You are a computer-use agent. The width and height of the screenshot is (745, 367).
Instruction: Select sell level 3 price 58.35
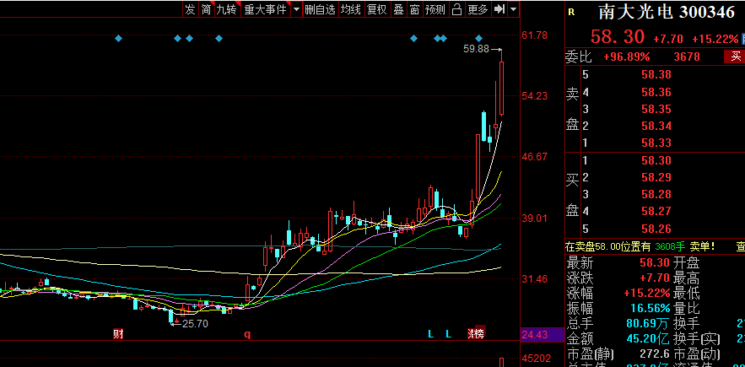click(656, 109)
